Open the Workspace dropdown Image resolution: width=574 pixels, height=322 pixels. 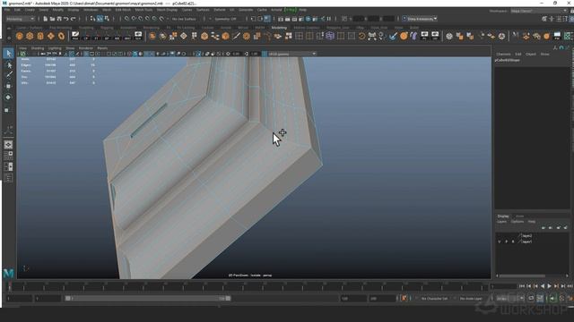point(537,11)
